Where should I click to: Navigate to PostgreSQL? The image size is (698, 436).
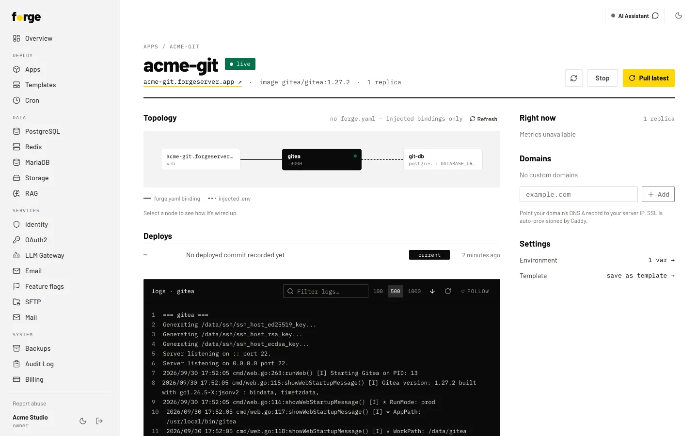point(60,131)
